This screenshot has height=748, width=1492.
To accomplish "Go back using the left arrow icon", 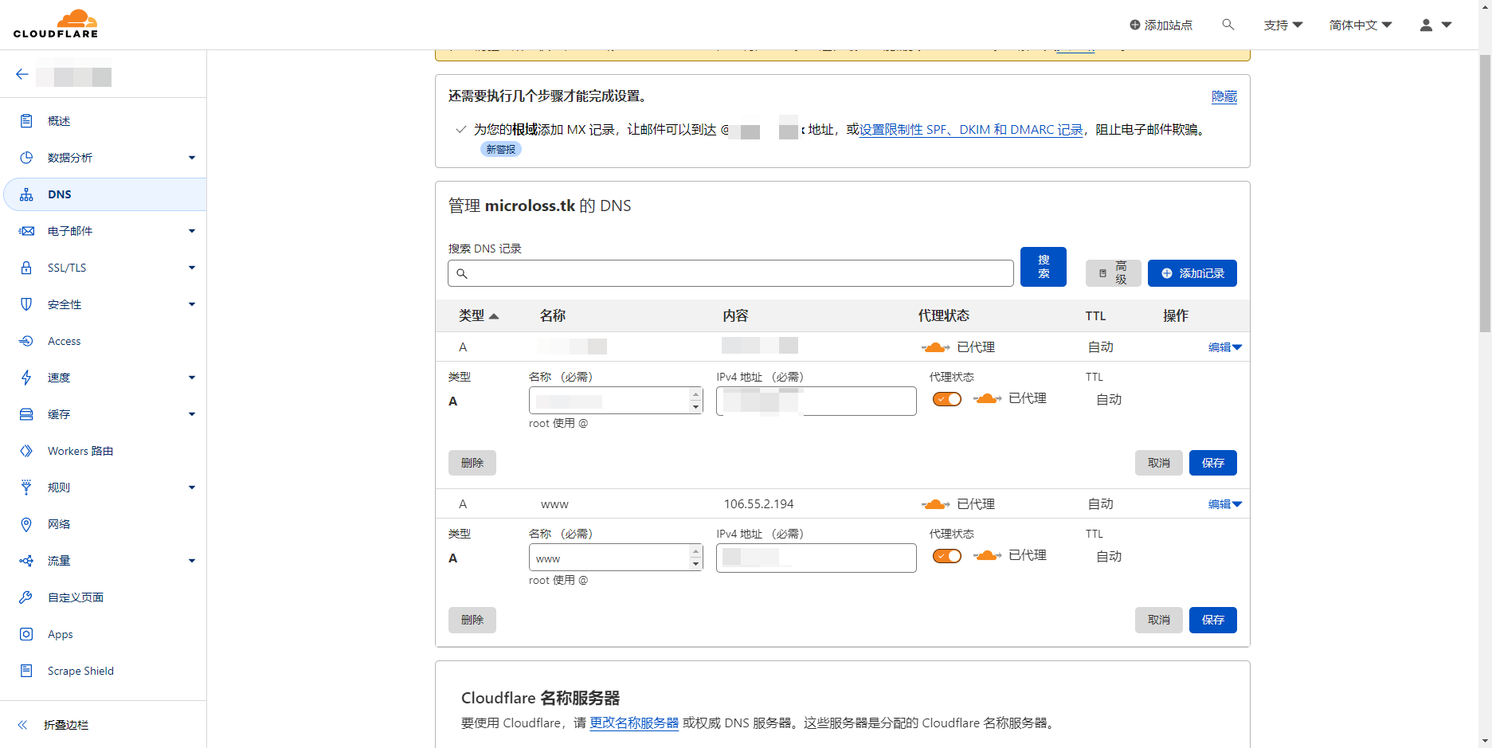I will (x=22, y=74).
